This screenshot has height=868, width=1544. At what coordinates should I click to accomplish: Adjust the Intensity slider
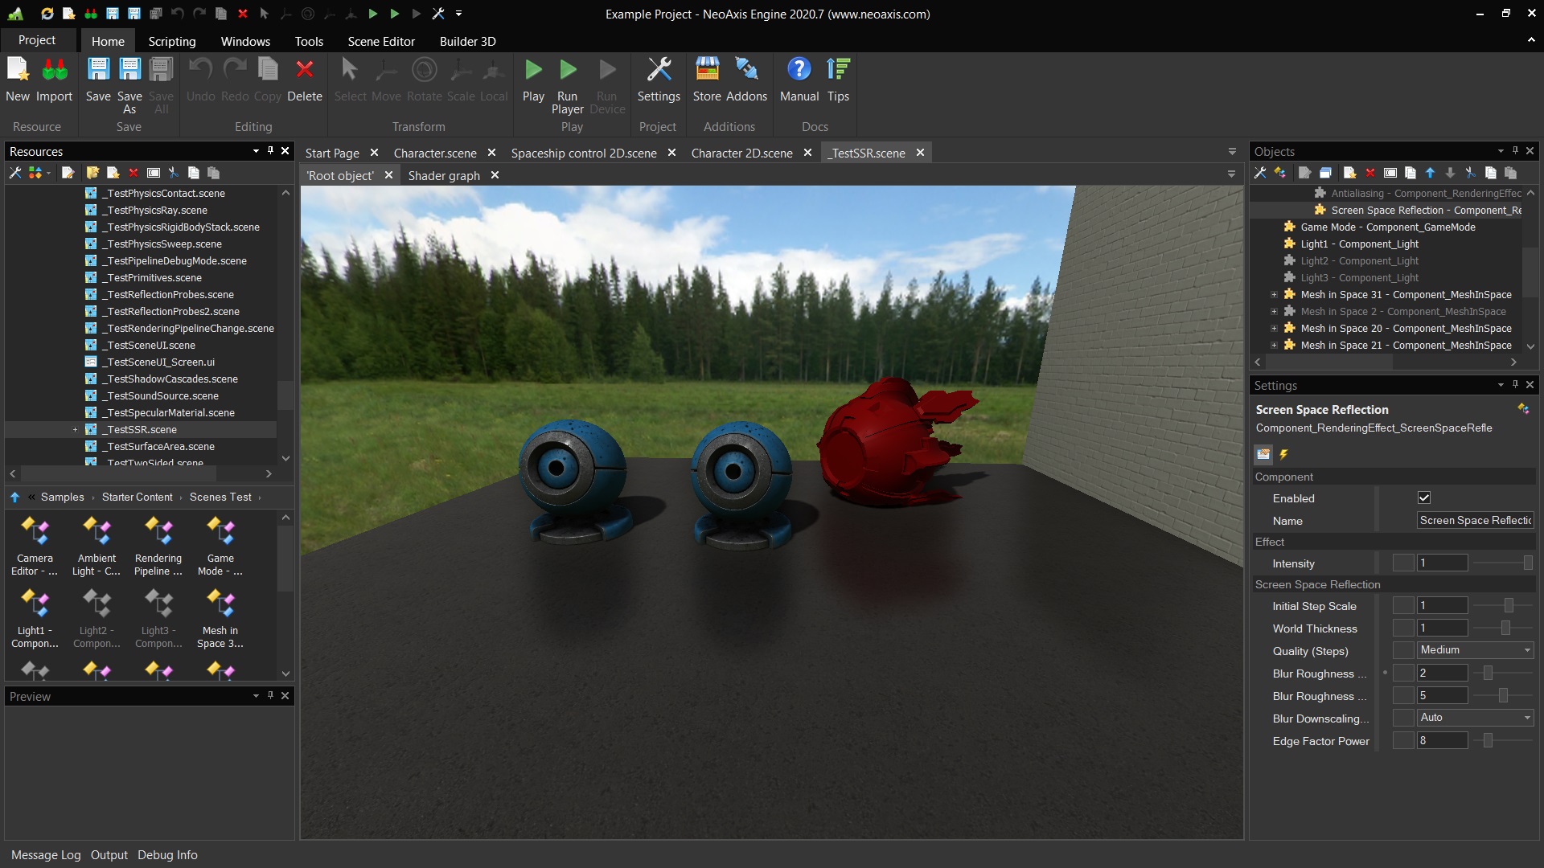pyautogui.click(x=1527, y=563)
